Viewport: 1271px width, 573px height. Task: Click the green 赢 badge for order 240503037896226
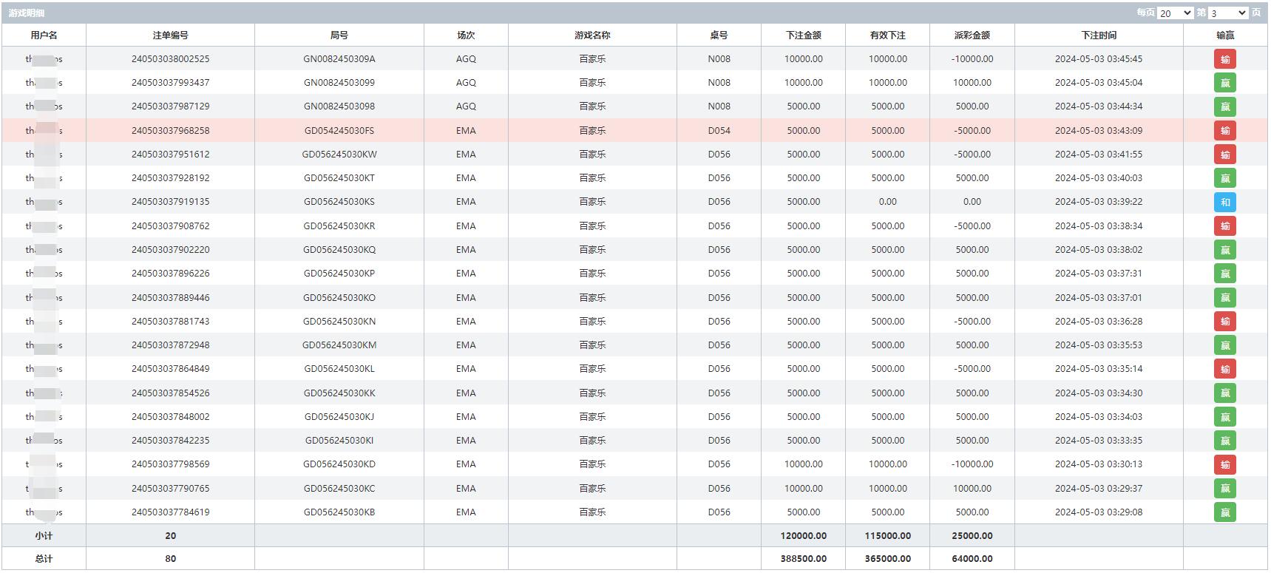coord(1224,274)
